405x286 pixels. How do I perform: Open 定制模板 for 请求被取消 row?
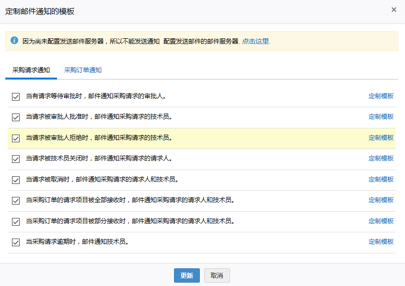[x=381, y=179]
